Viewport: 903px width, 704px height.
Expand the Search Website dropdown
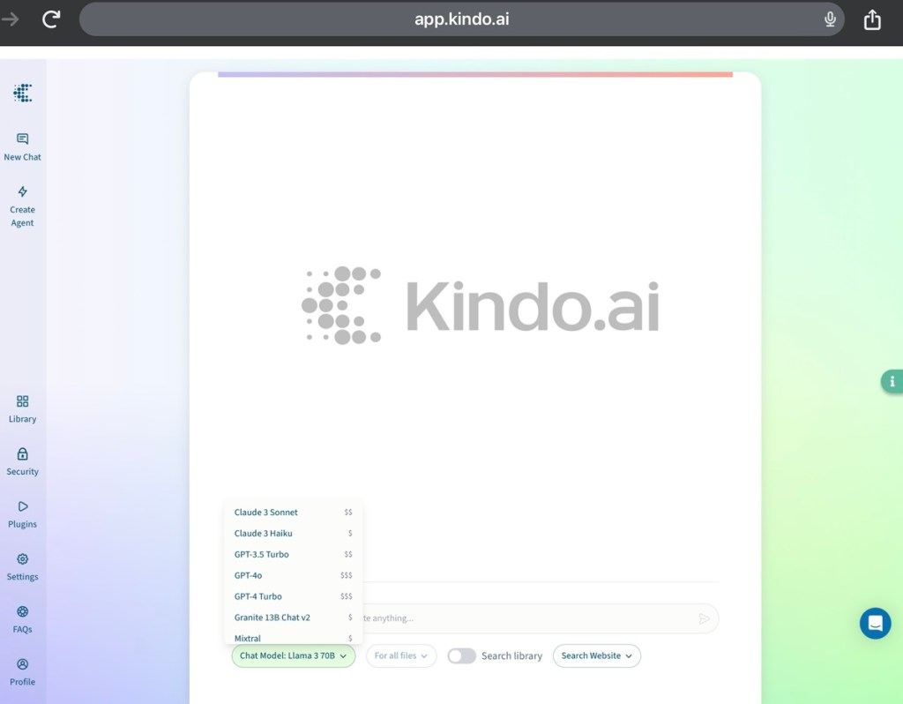596,655
